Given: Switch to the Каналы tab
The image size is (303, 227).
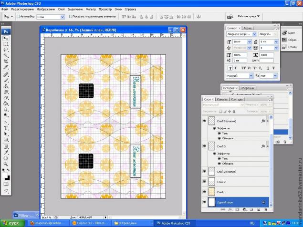Looking at the screenshot, I should pyautogui.click(x=222, y=99).
